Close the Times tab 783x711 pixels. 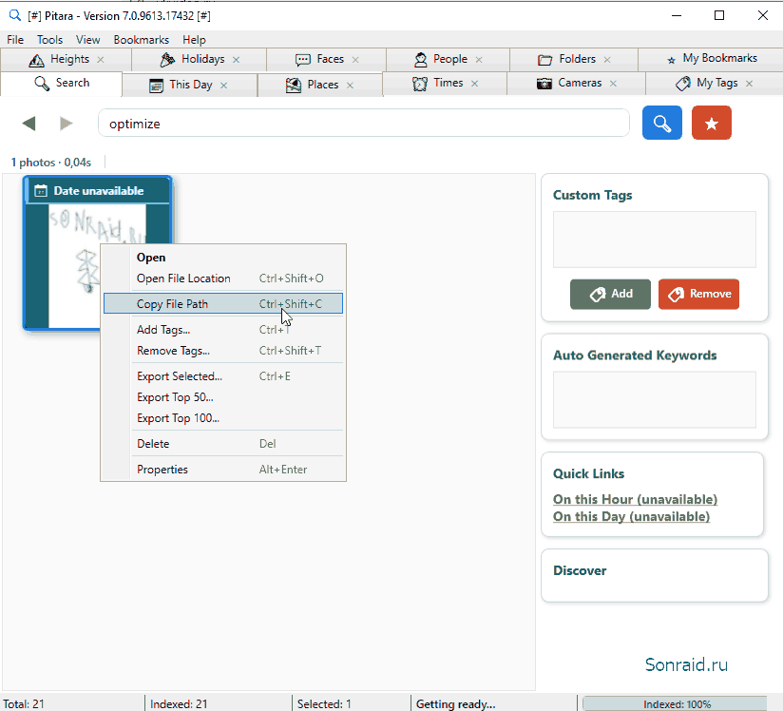475,84
